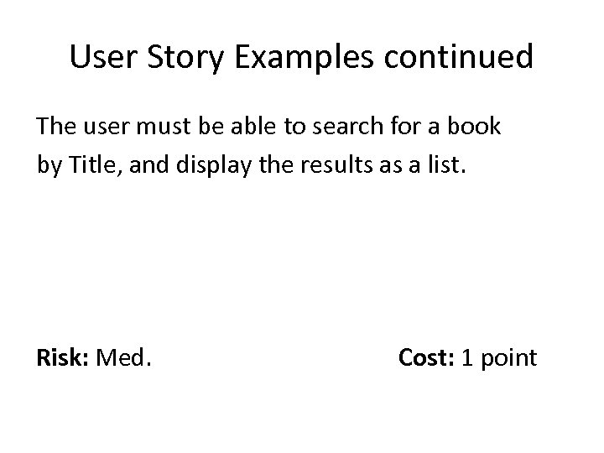Image resolution: width=604 pixels, height=453 pixels.
Task: Click the 'Med.' risk value
Action: (124, 358)
